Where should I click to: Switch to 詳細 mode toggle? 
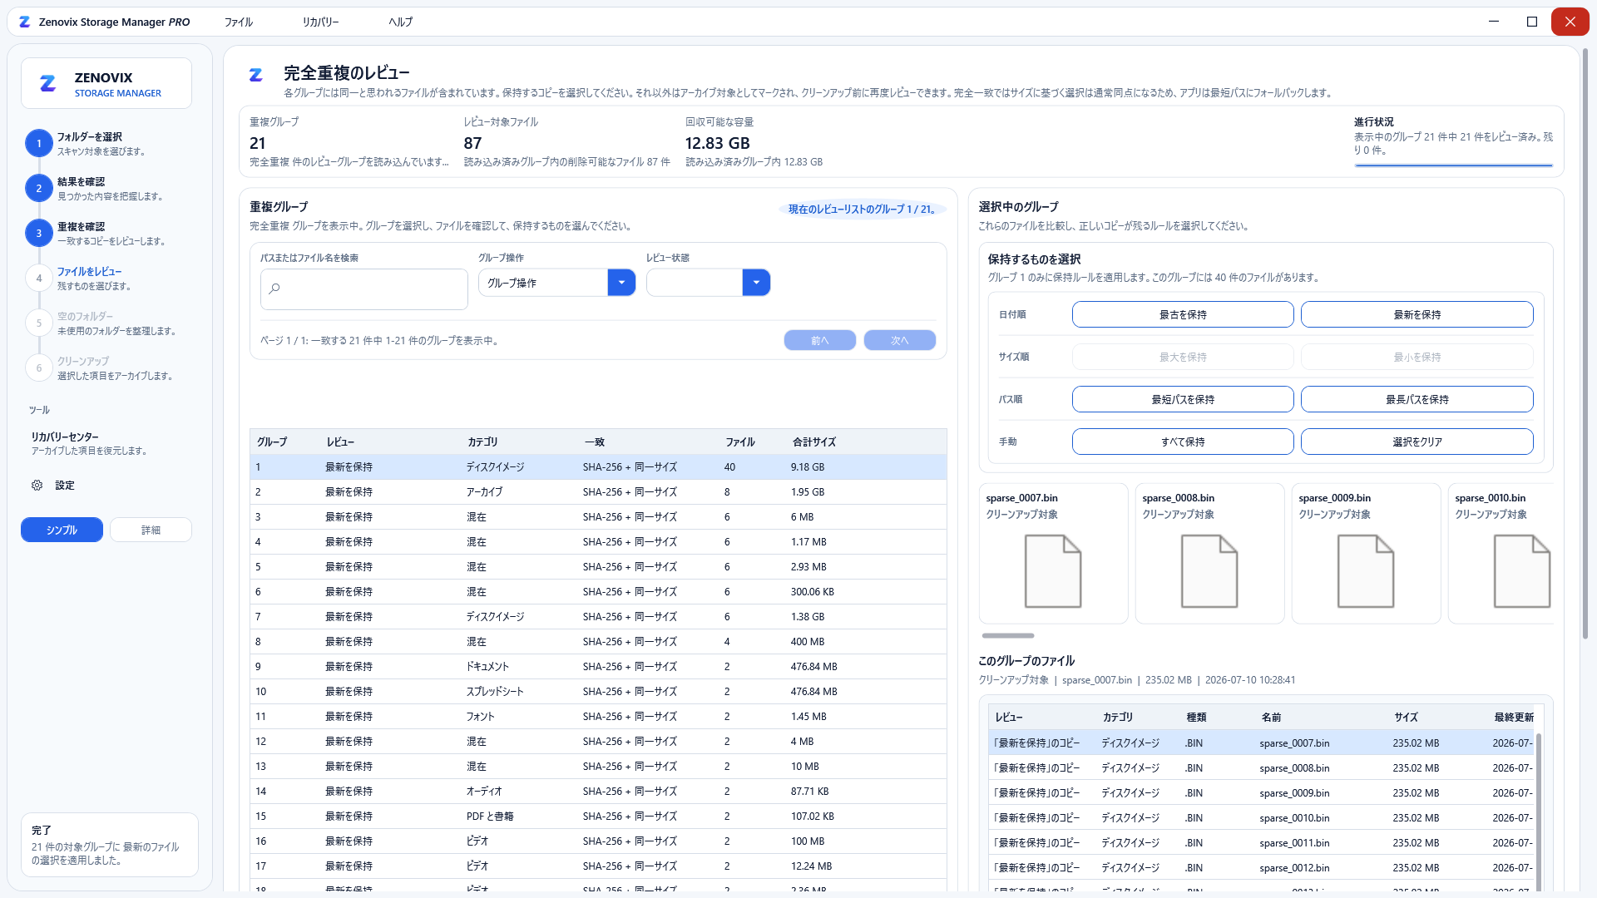[151, 530]
